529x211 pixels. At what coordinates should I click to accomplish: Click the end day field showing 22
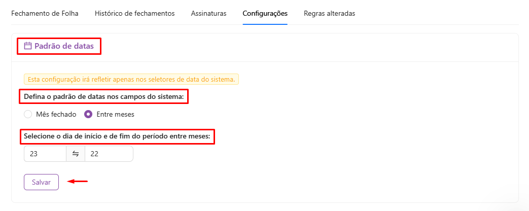[x=108, y=154]
